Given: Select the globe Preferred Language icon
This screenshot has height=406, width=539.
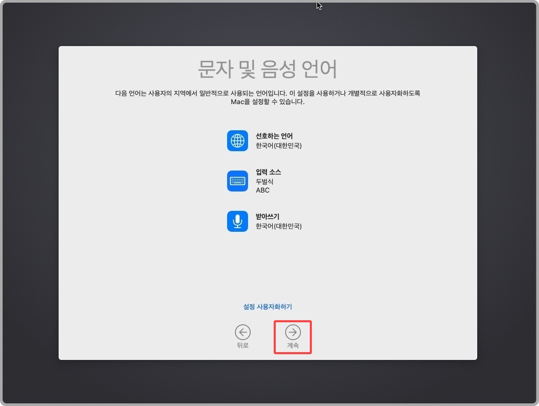Looking at the screenshot, I should click(238, 140).
